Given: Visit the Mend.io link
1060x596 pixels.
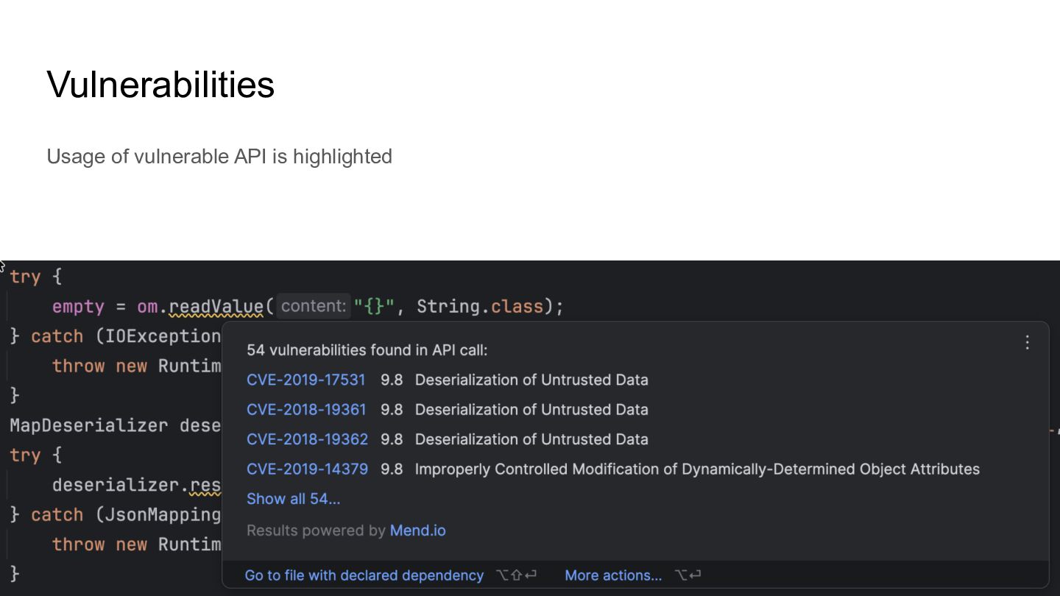Looking at the screenshot, I should coord(417,531).
